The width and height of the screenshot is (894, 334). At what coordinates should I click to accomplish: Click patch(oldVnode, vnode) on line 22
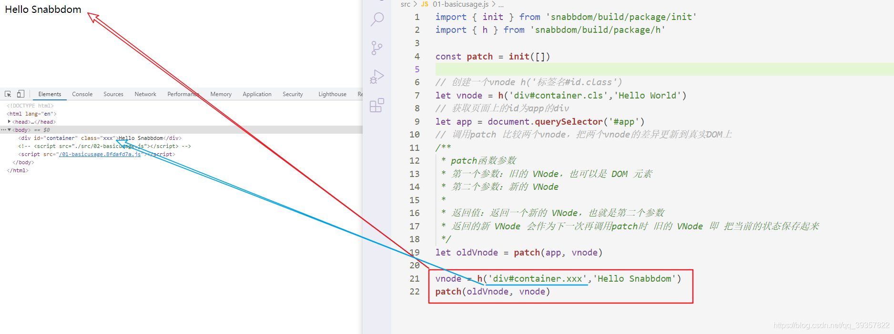493,292
